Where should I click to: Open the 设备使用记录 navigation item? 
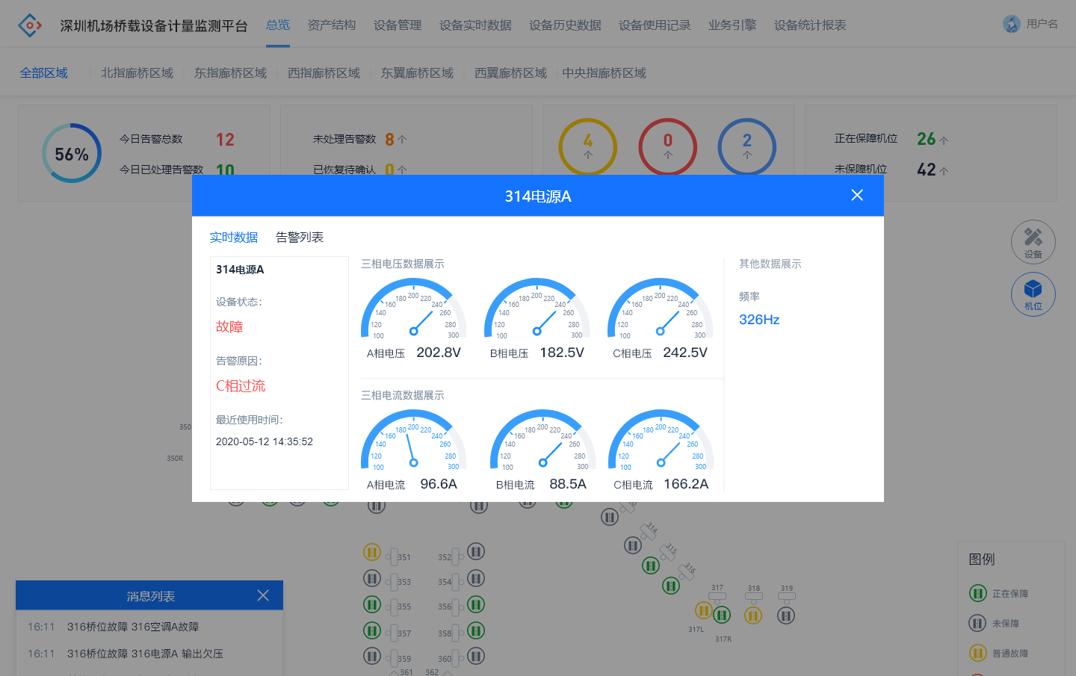tap(655, 25)
